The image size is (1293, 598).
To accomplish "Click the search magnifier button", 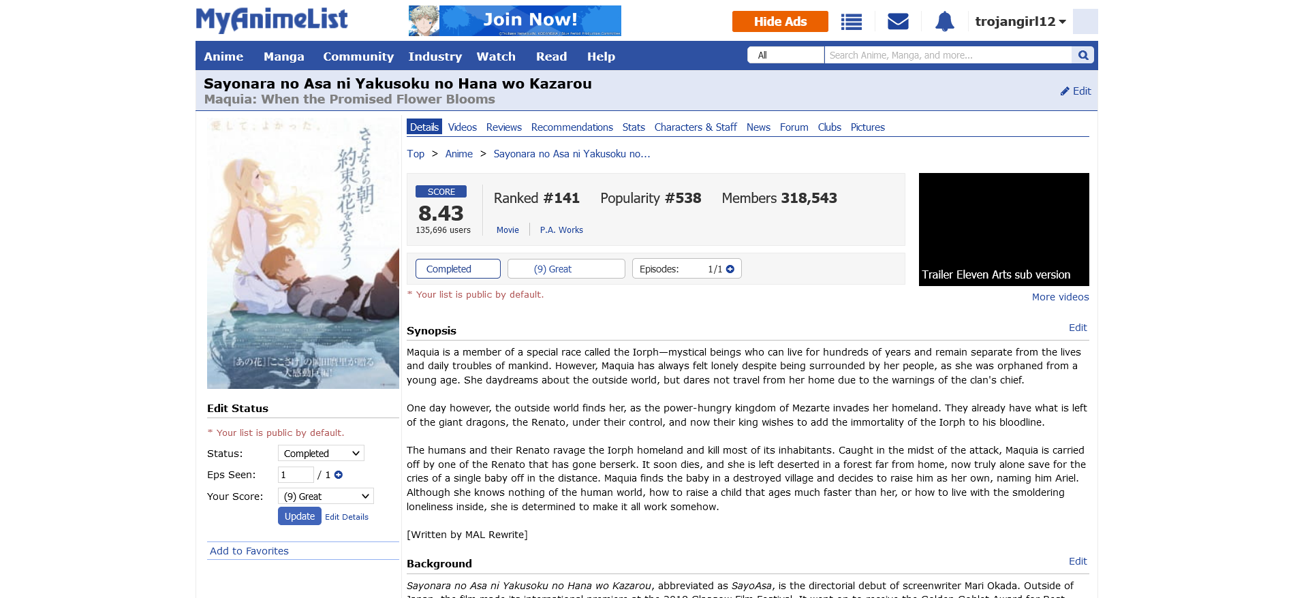I will (1083, 55).
